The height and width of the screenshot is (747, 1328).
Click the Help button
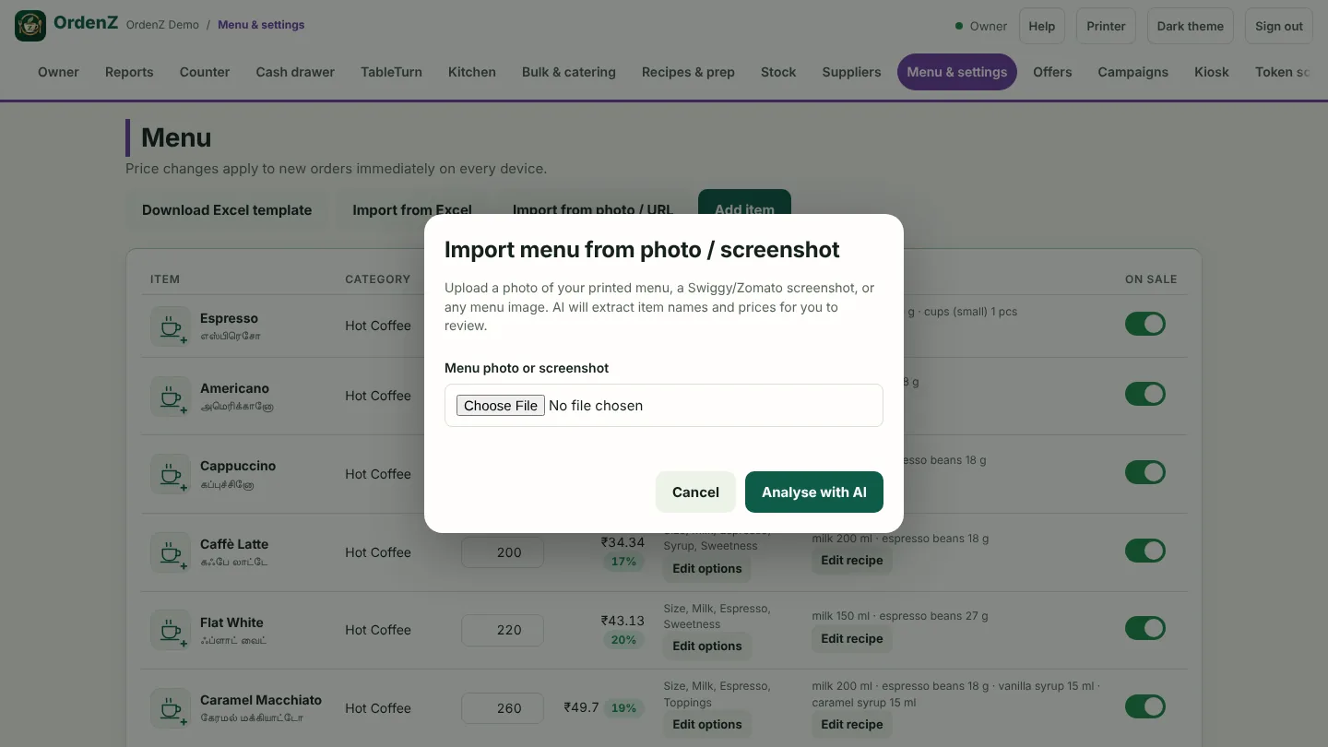tap(1042, 26)
